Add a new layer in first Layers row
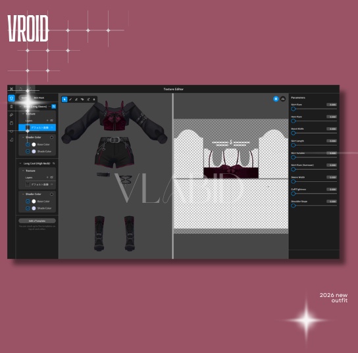 (47, 121)
